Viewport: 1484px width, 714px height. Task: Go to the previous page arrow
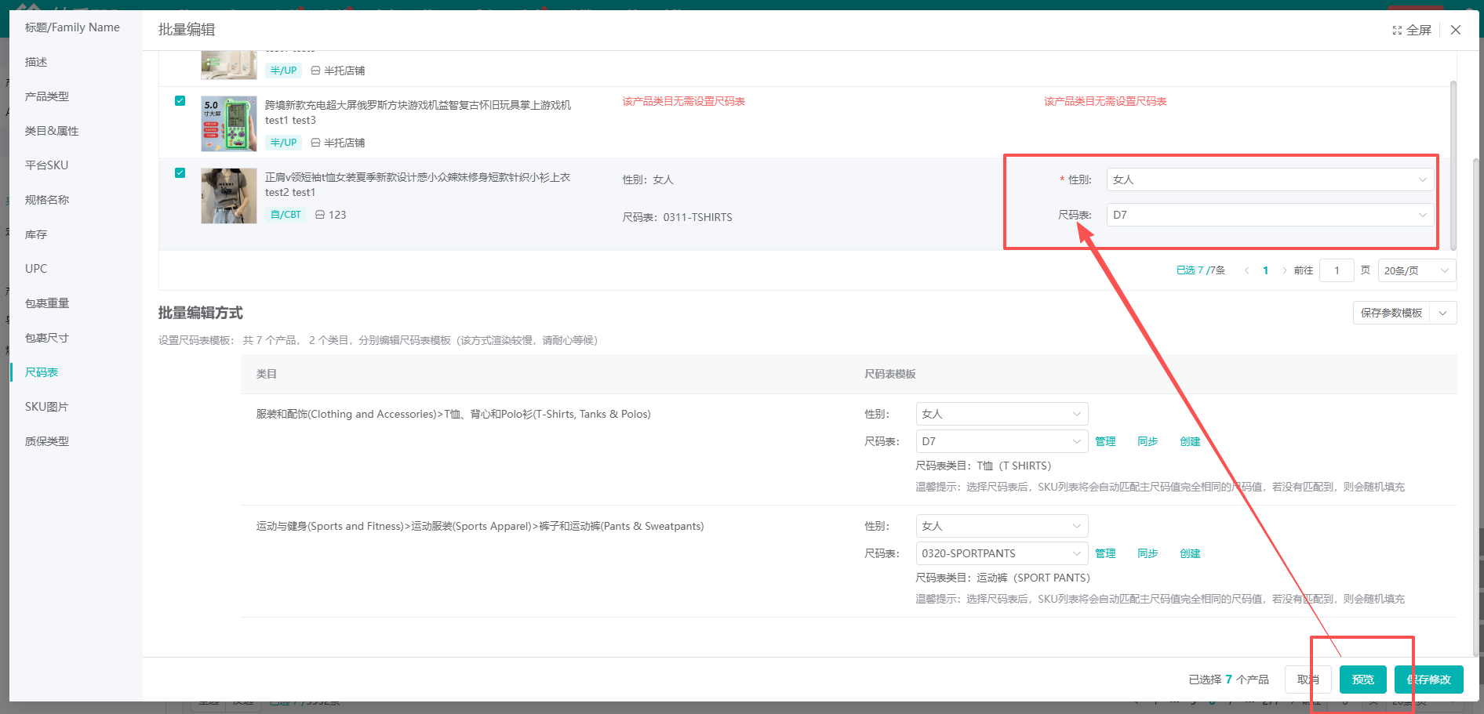1246,270
